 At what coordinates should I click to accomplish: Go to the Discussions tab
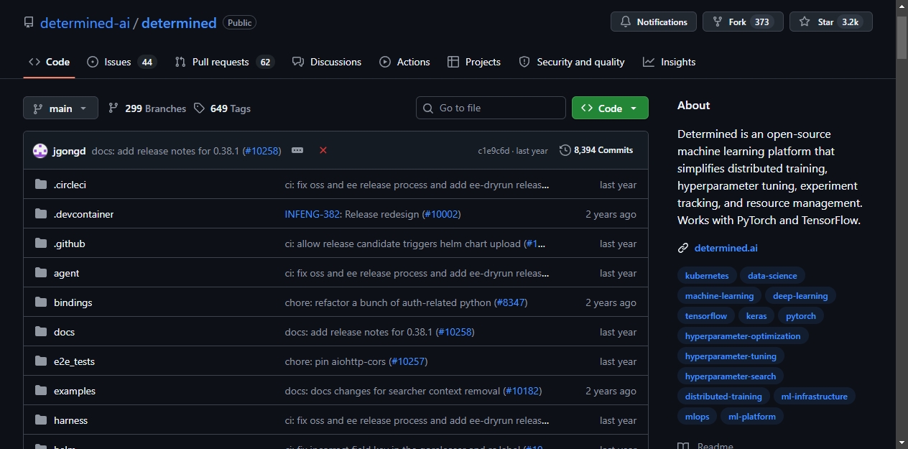pyautogui.click(x=327, y=62)
